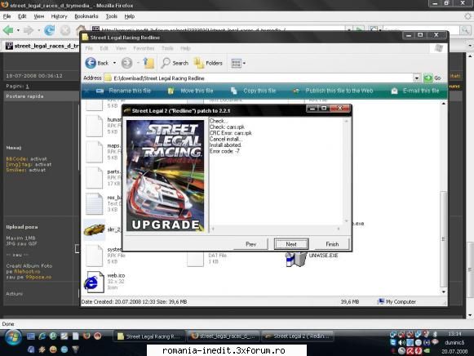Image resolution: width=474 pixels, height=356 pixels.
Task: Click show desktop quick launch icon
Action: (31, 336)
